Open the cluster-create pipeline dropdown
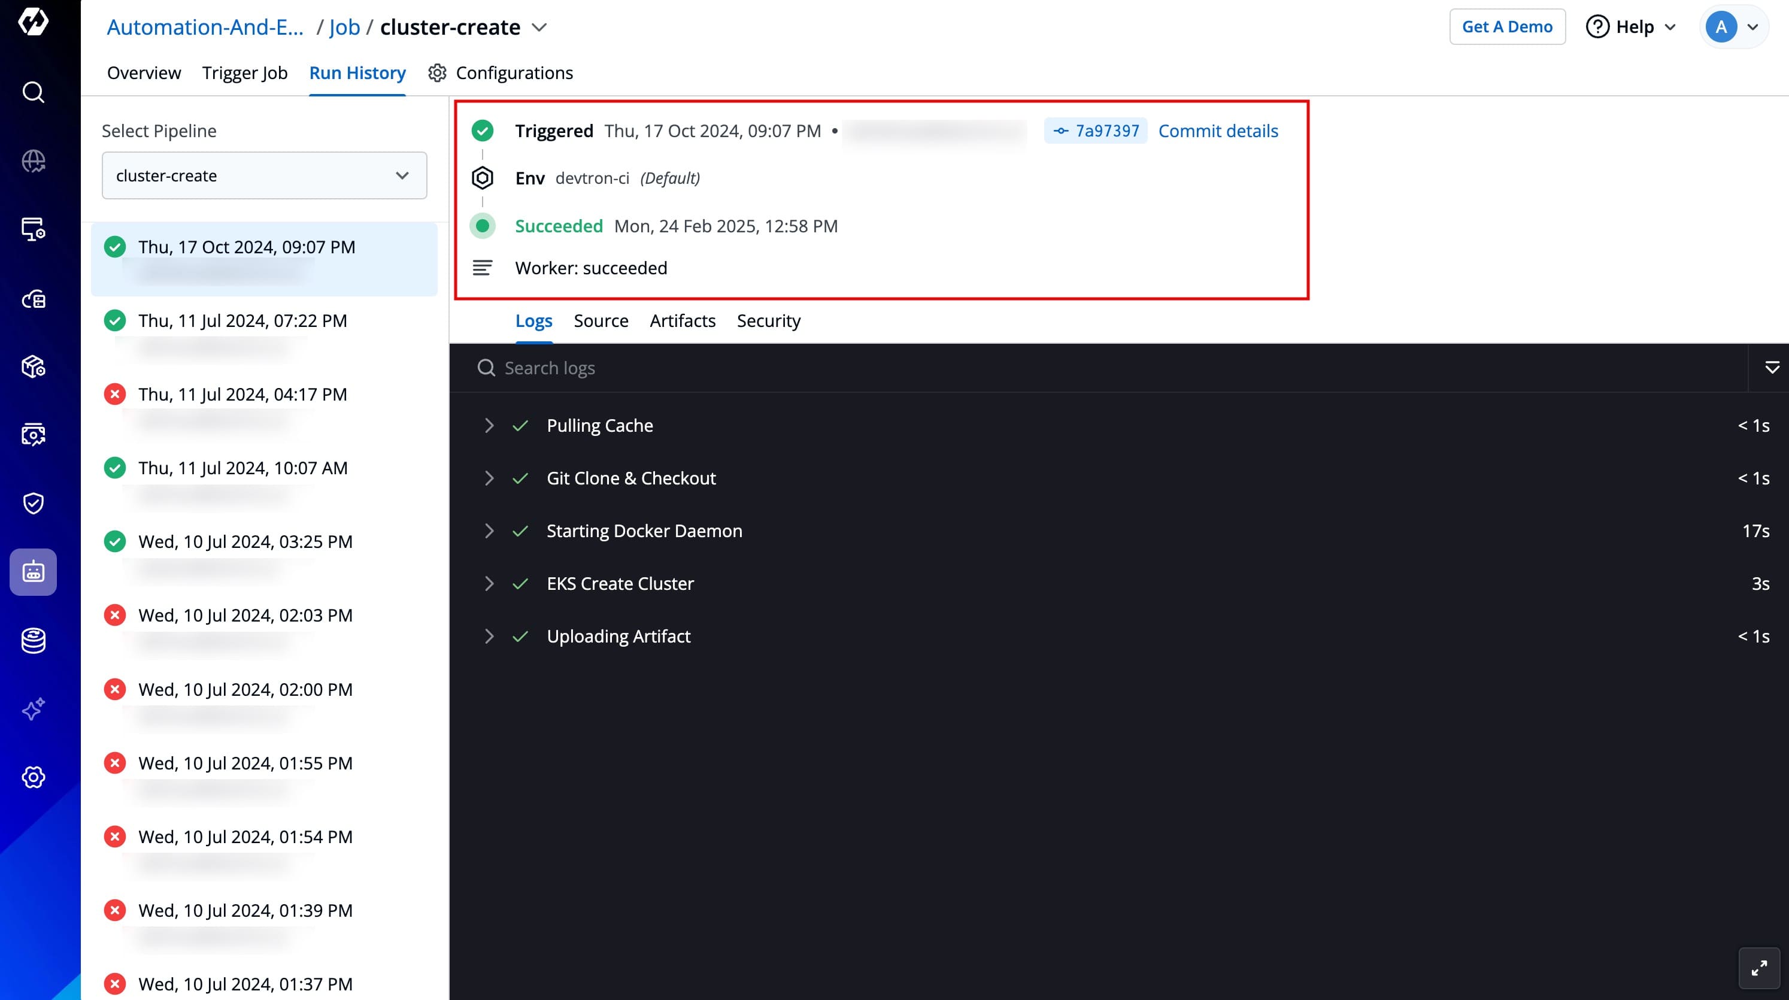 click(x=264, y=175)
